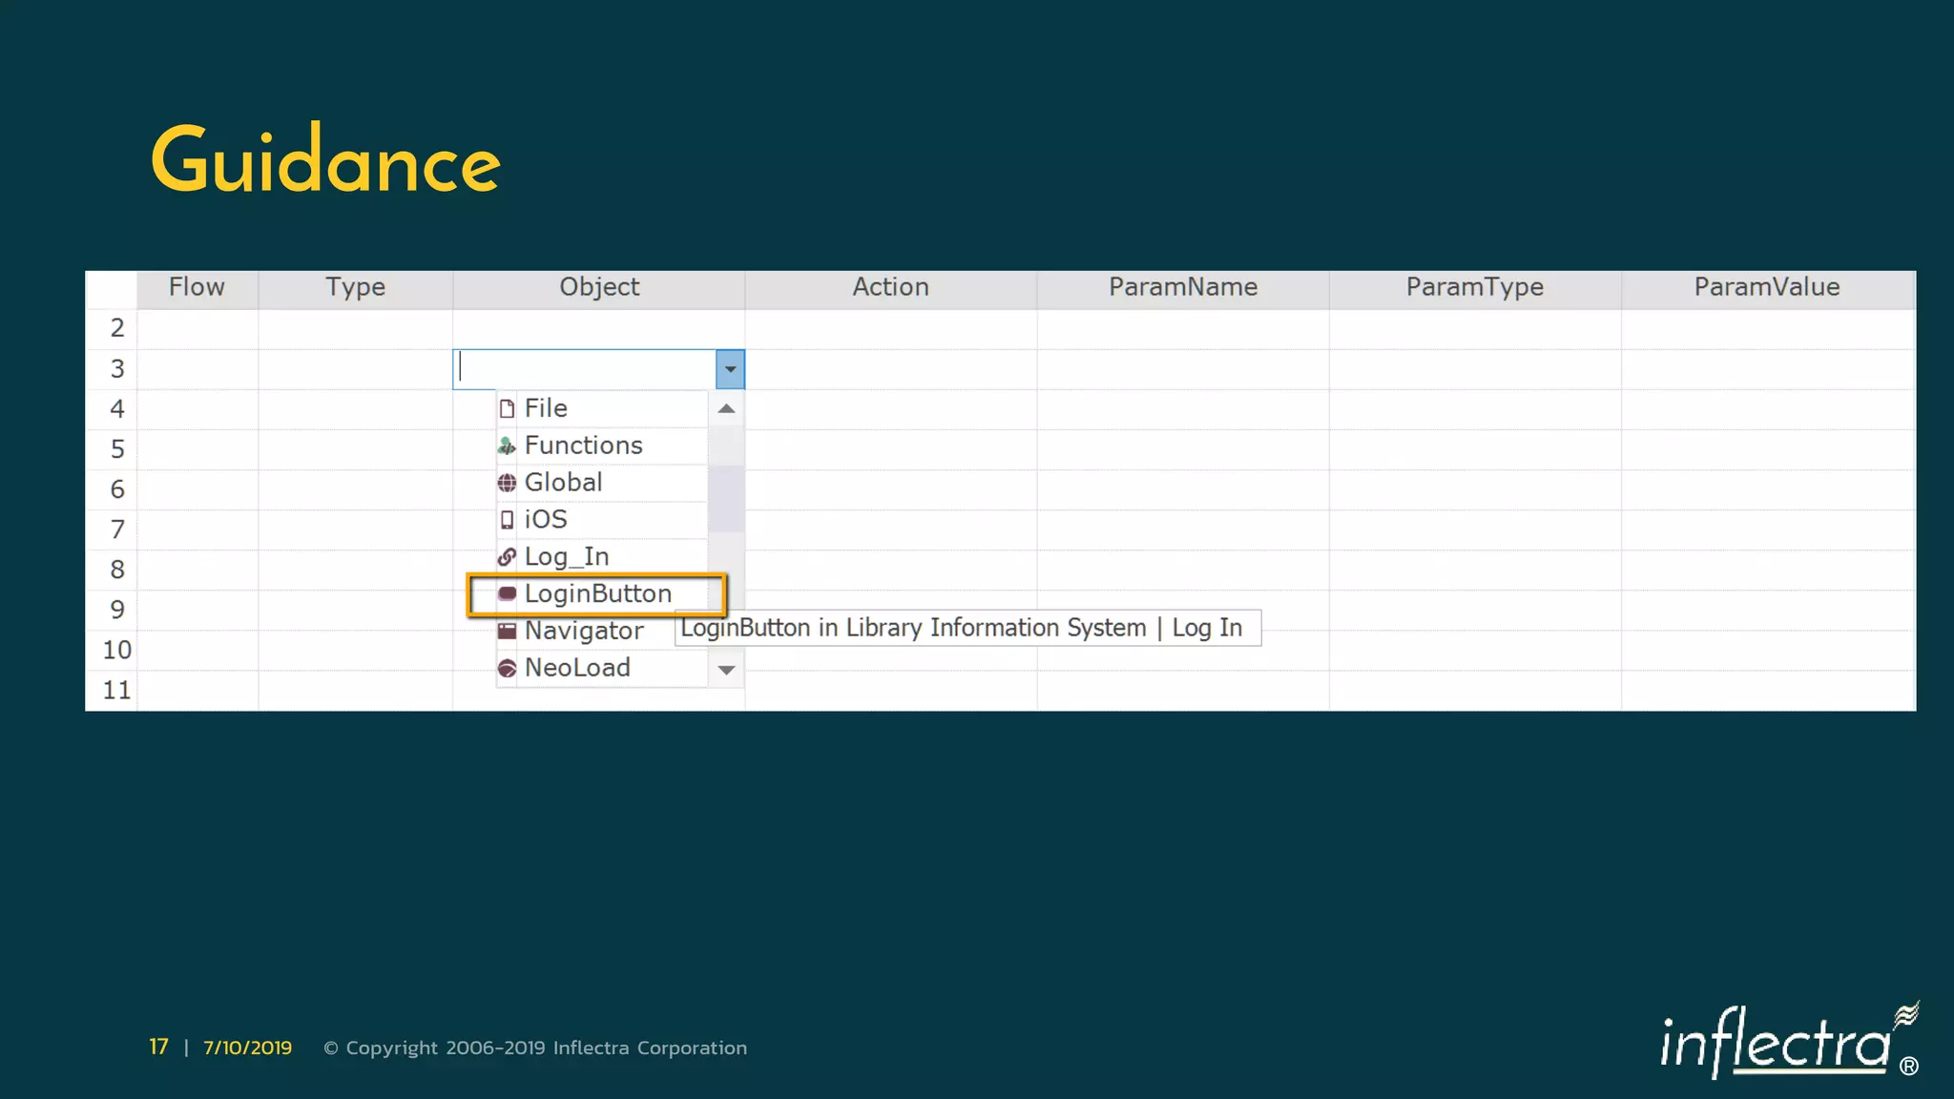The width and height of the screenshot is (1954, 1099).
Task: Click the LoginButton object icon
Action: click(x=507, y=593)
